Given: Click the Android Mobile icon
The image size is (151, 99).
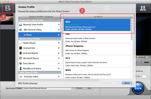Looking at the screenshot, I should click(x=21, y=53).
